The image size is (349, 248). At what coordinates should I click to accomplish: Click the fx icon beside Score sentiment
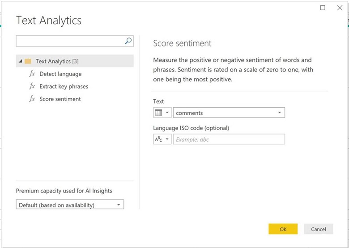32,99
